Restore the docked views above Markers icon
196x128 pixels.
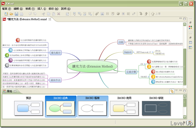191,23
